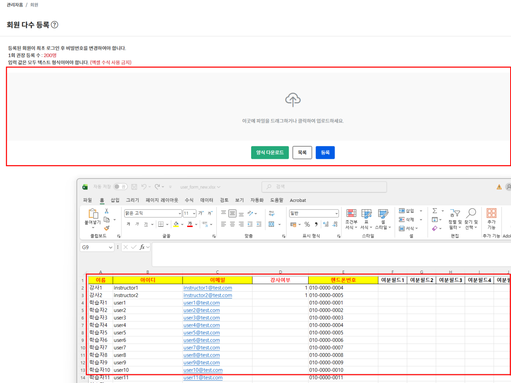Toggle center horizontal alignment button
The width and height of the screenshot is (511, 383).
[x=232, y=224]
